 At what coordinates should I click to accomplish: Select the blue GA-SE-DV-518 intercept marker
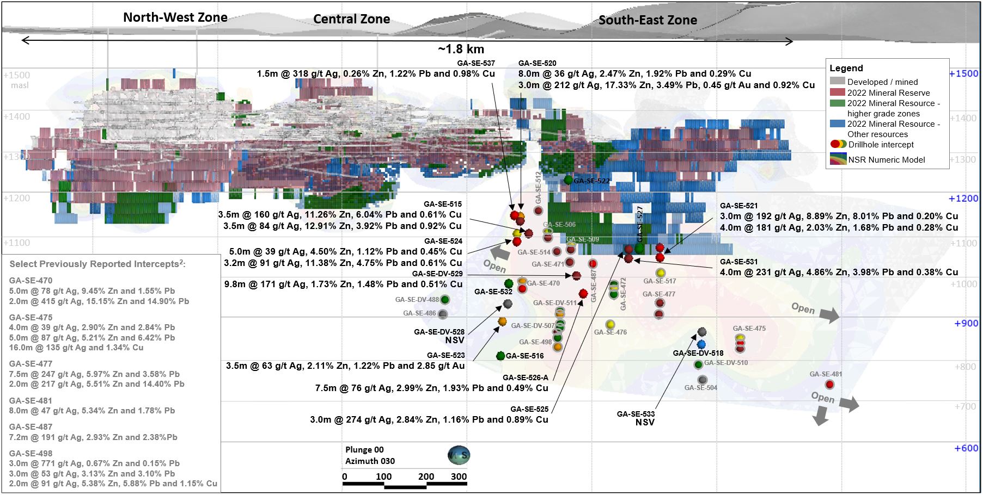coord(701,344)
